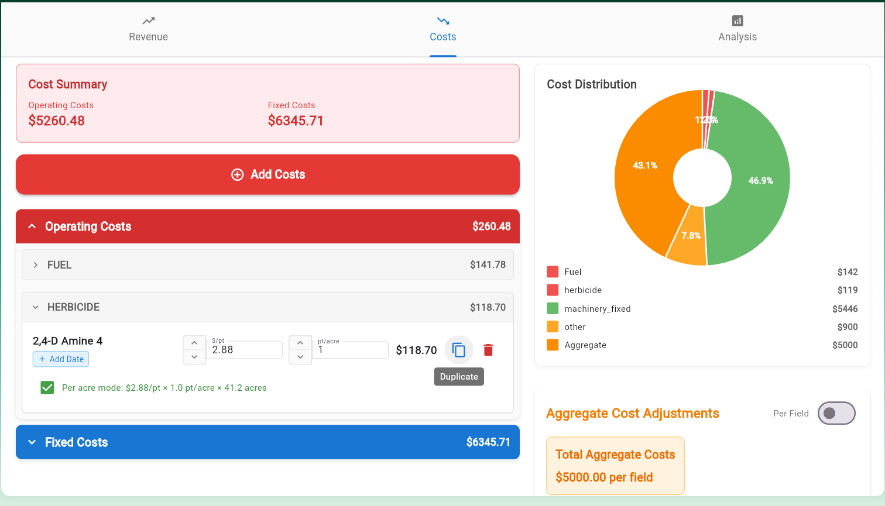This screenshot has height=506, width=885.
Task: Click the Analysis chart icon
Action: tap(737, 21)
